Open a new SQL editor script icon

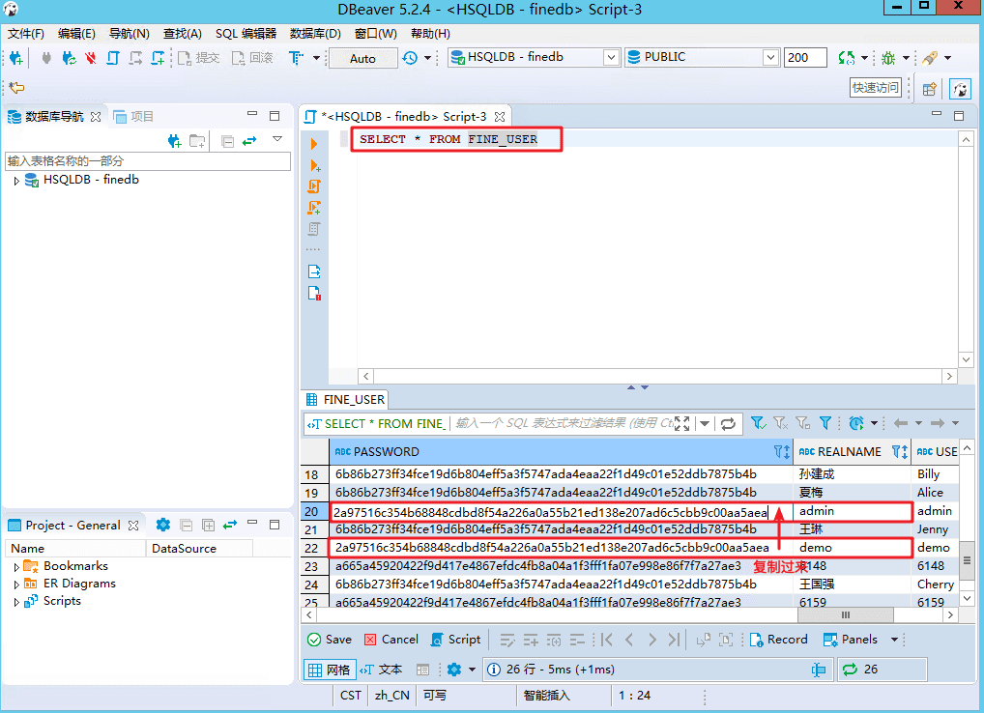coord(113,58)
